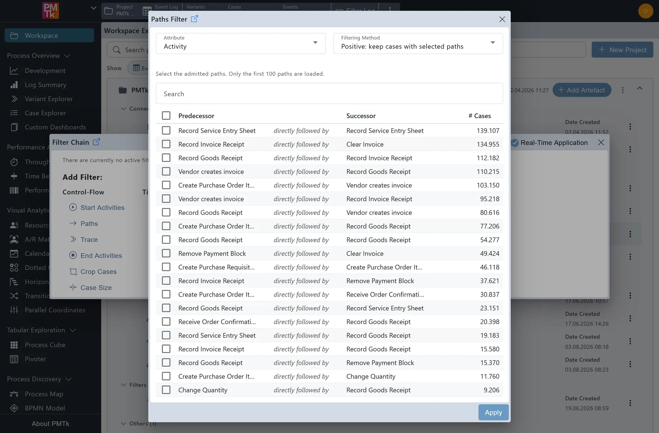Toggle the select-all paths checkbox in header

coord(166,116)
